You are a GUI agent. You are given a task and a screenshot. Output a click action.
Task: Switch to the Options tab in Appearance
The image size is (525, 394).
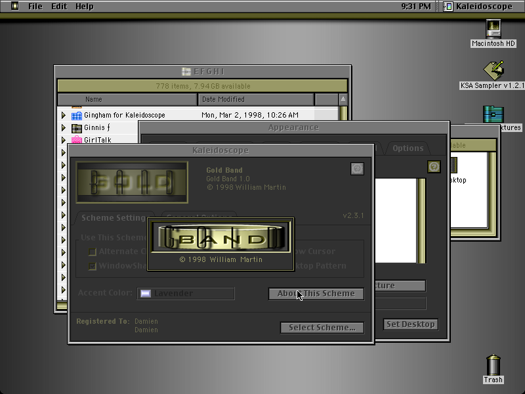coord(408,148)
